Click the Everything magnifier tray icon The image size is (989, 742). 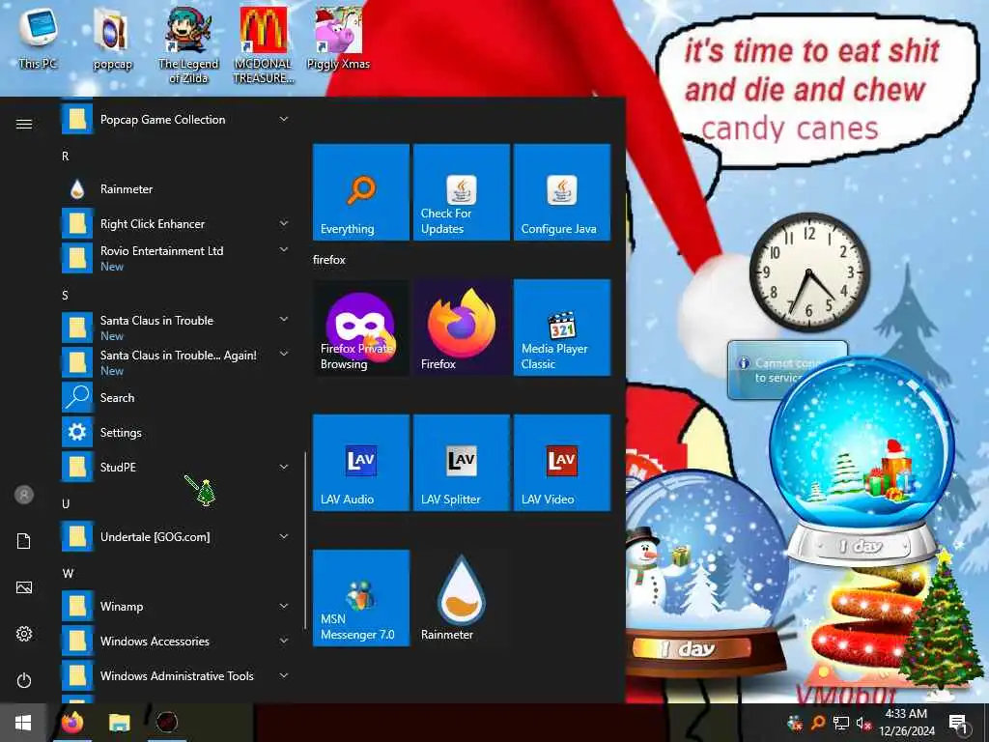(818, 723)
